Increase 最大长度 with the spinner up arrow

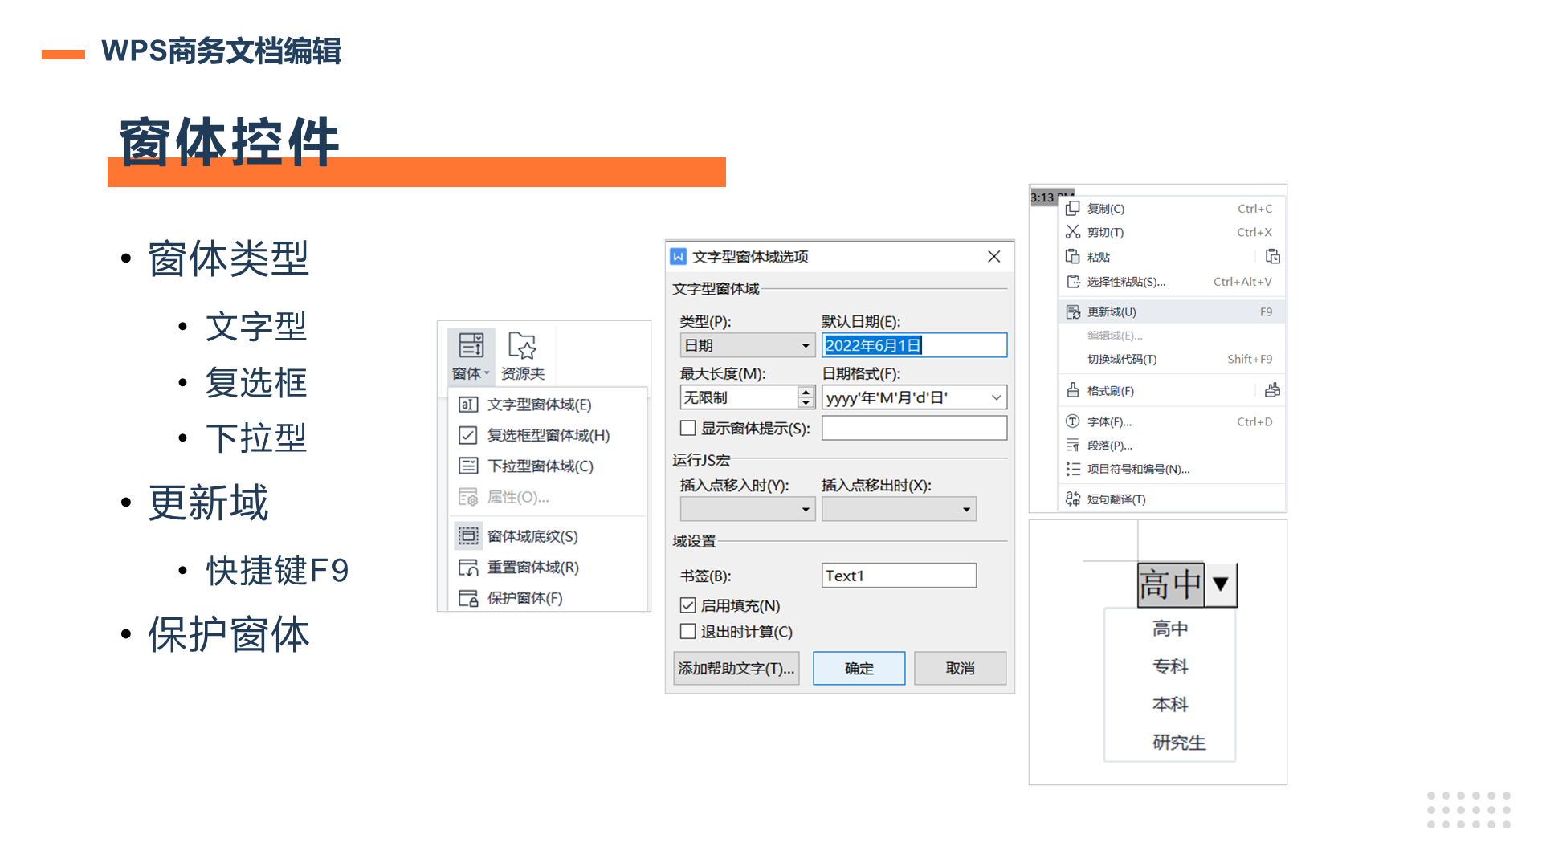(x=806, y=392)
